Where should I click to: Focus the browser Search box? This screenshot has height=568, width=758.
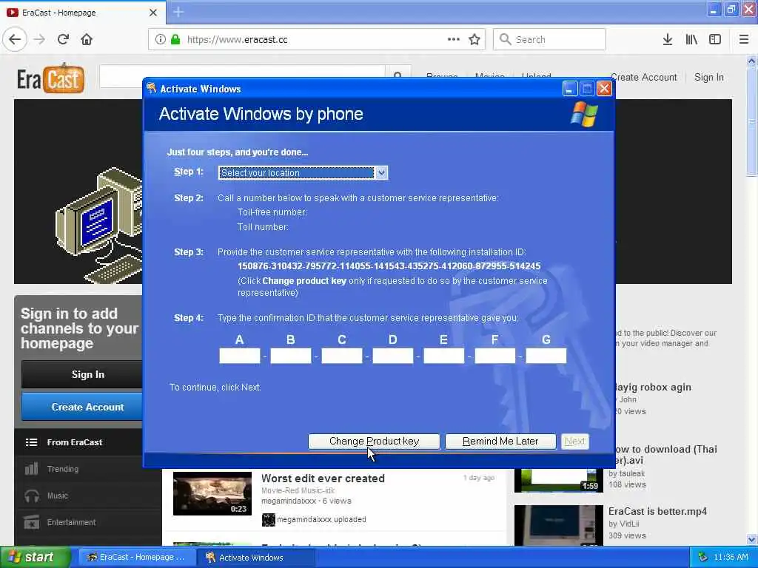coord(550,39)
